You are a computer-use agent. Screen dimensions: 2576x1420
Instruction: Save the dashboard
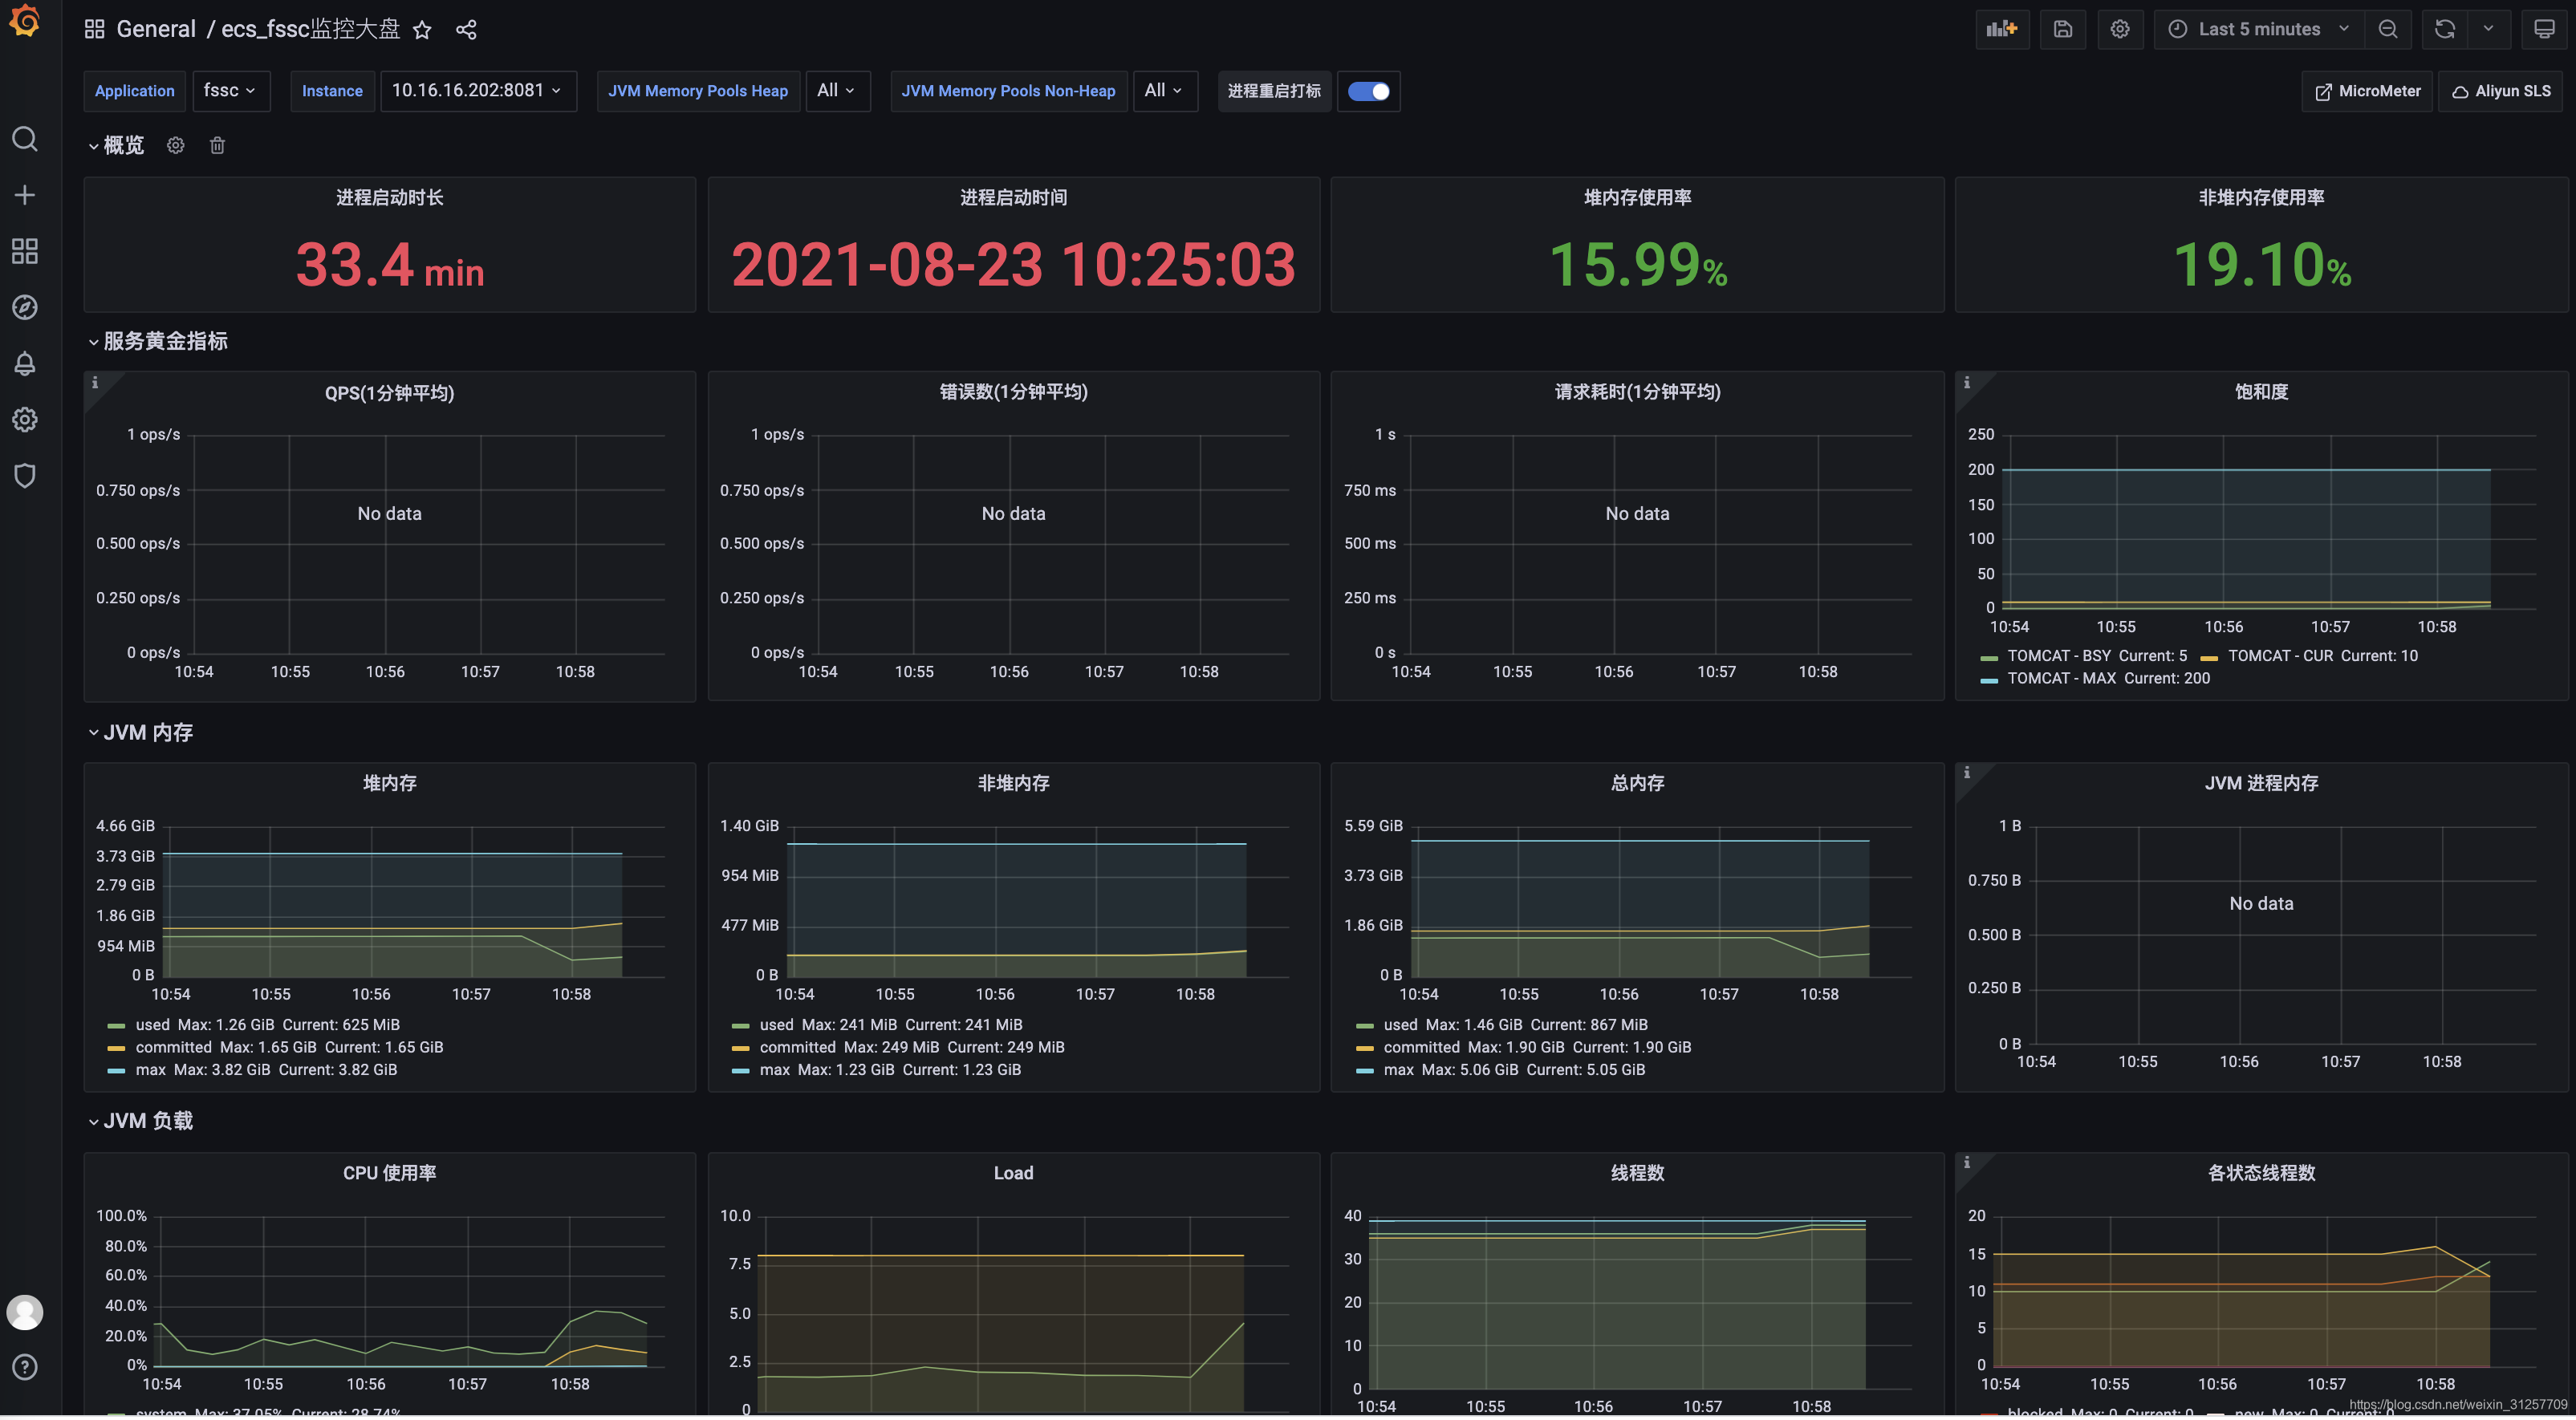(2063, 29)
